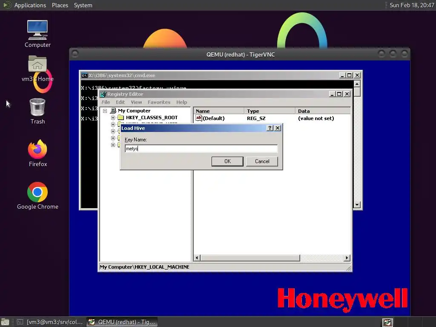Launch Google Chrome from the desktop

point(37,192)
